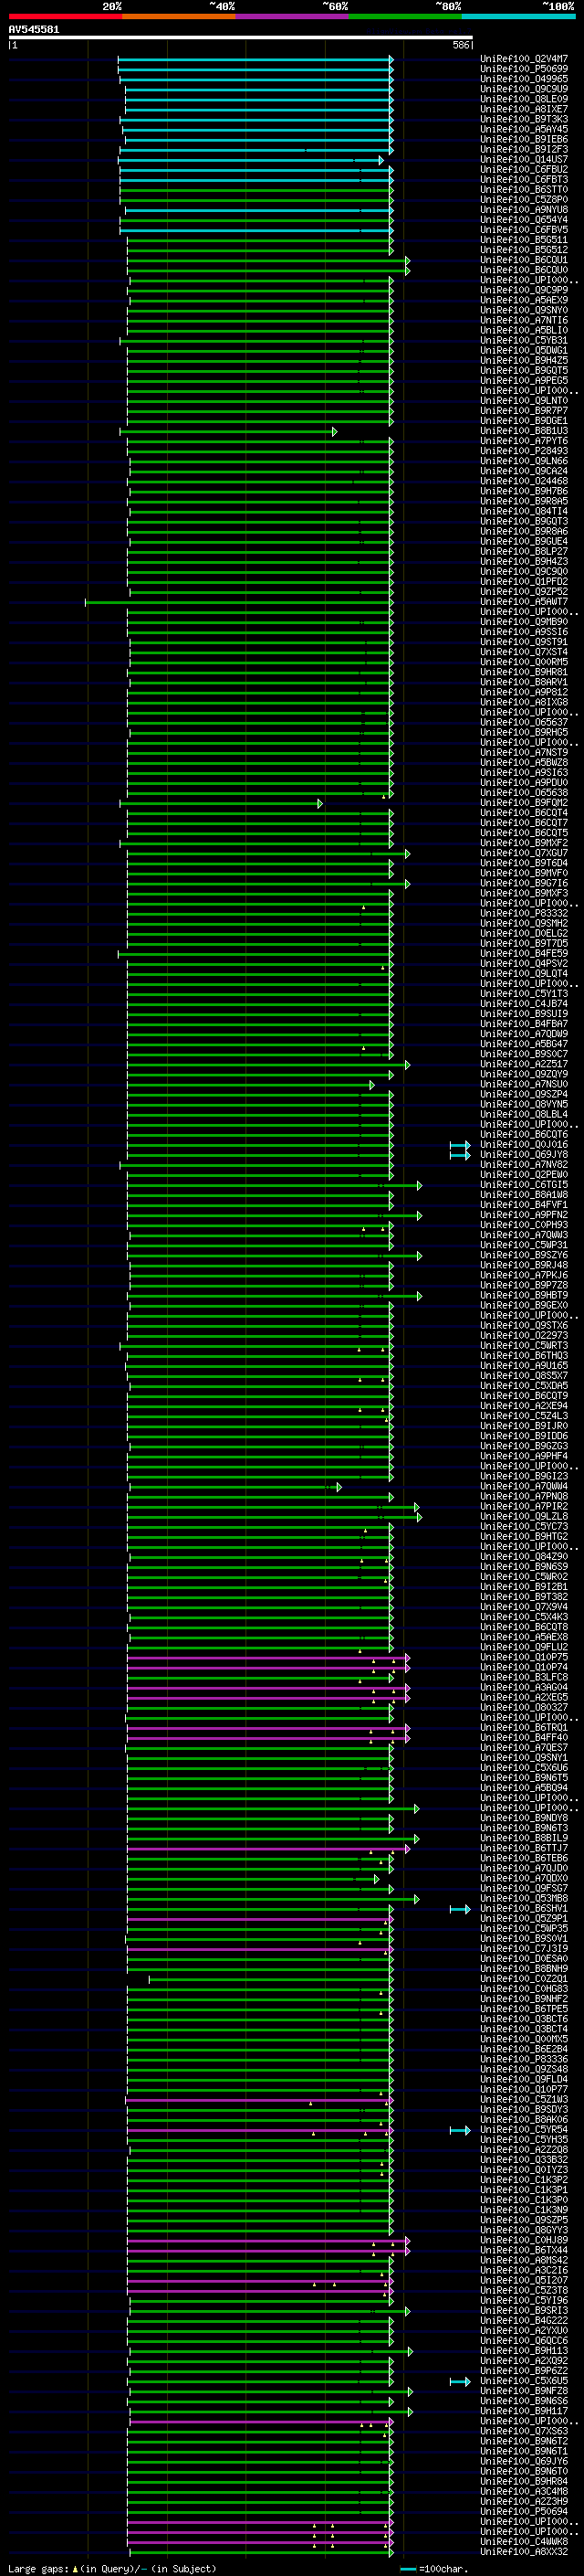
Task: Select the UniRef100_O24468 label
Action: pyautogui.click(x=524, y=481)
